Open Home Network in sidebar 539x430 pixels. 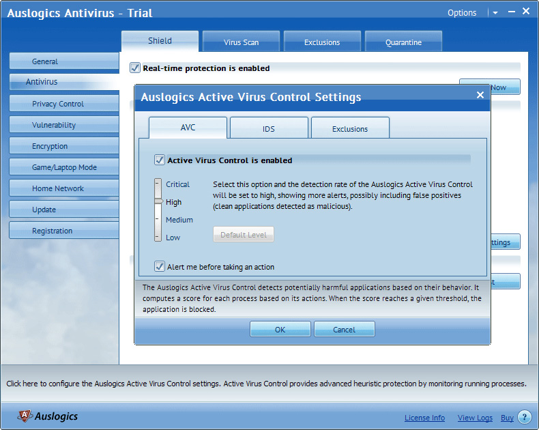[64, 188]
